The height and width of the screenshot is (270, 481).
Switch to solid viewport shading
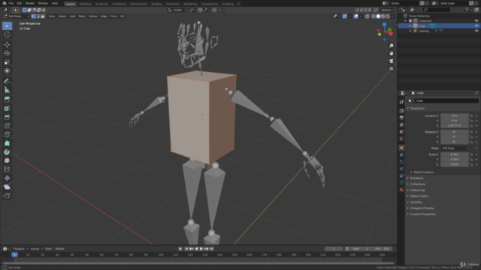378,16
